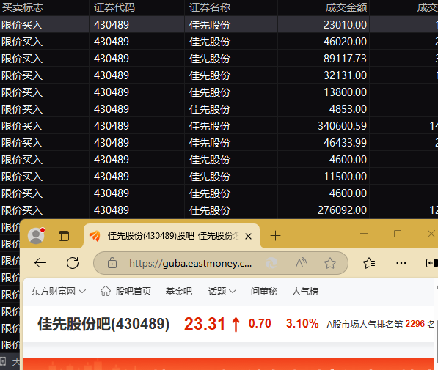Select the row with amount 23010.00

(x=219, y=25)
